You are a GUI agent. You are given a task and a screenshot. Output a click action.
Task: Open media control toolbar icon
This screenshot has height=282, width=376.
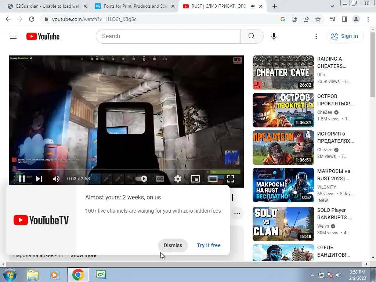[332, 19]
